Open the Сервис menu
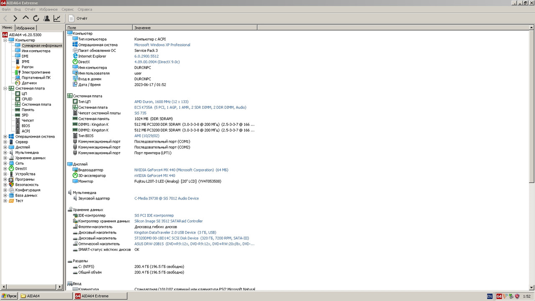Image resolution: width=535 pixels, height=301 pixels. point(67,9)
